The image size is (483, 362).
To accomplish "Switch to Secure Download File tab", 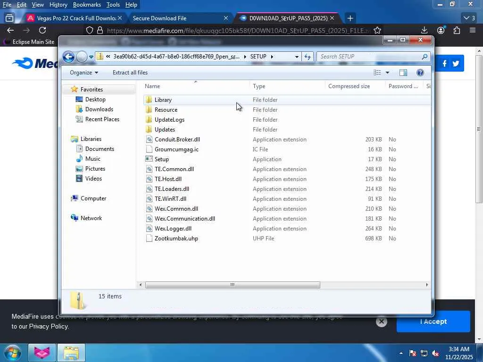I will 178,18.
